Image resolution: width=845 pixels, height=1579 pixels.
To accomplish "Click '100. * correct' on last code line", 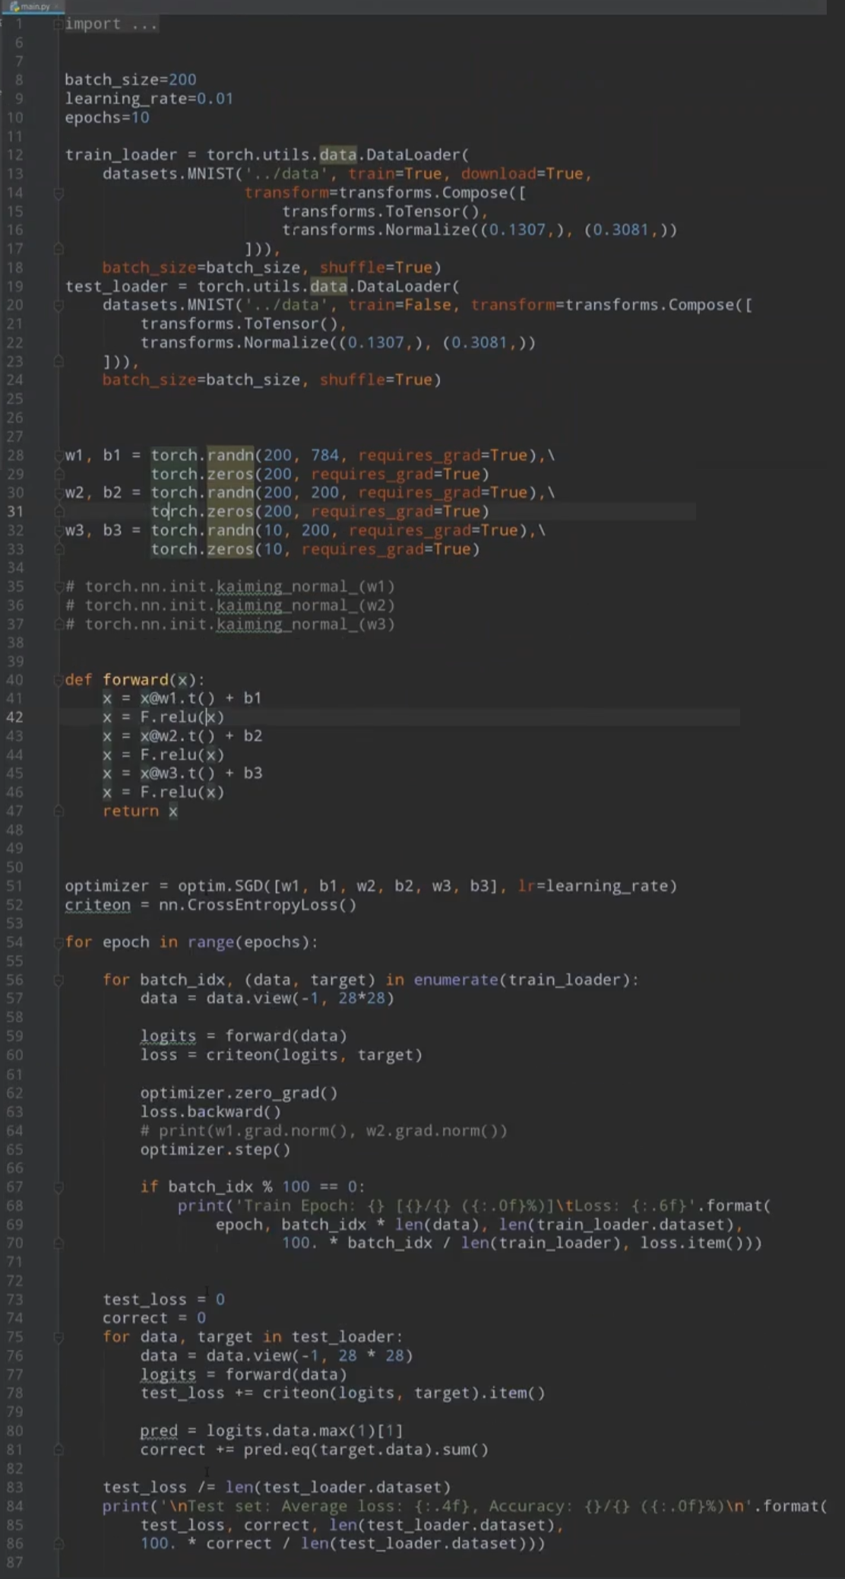I will click(206, 1544).
